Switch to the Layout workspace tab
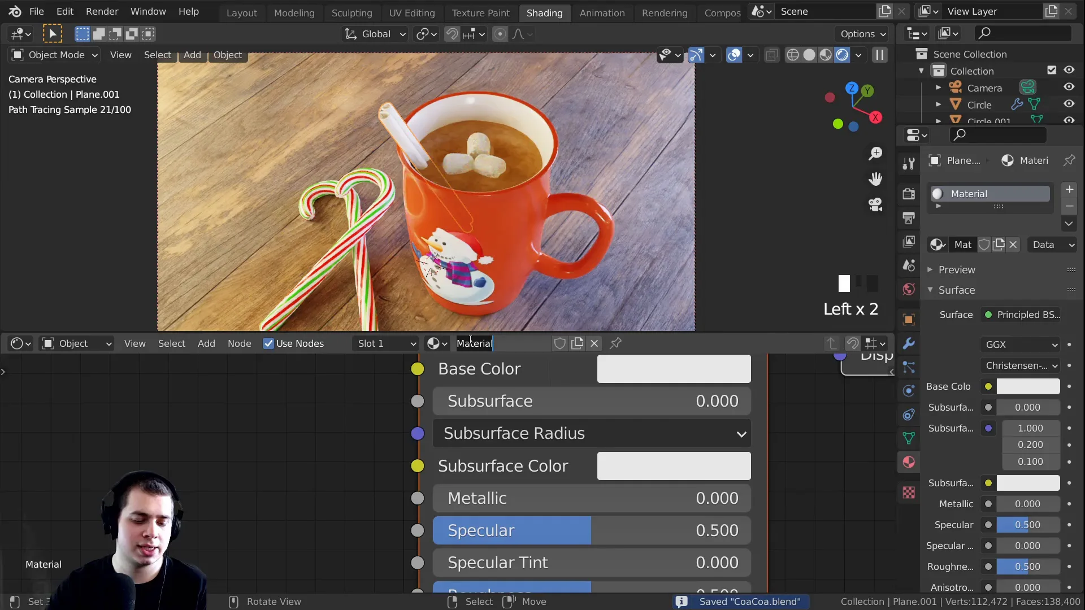This screenshot has width=1085, height=610. click(x=241, y=12)
